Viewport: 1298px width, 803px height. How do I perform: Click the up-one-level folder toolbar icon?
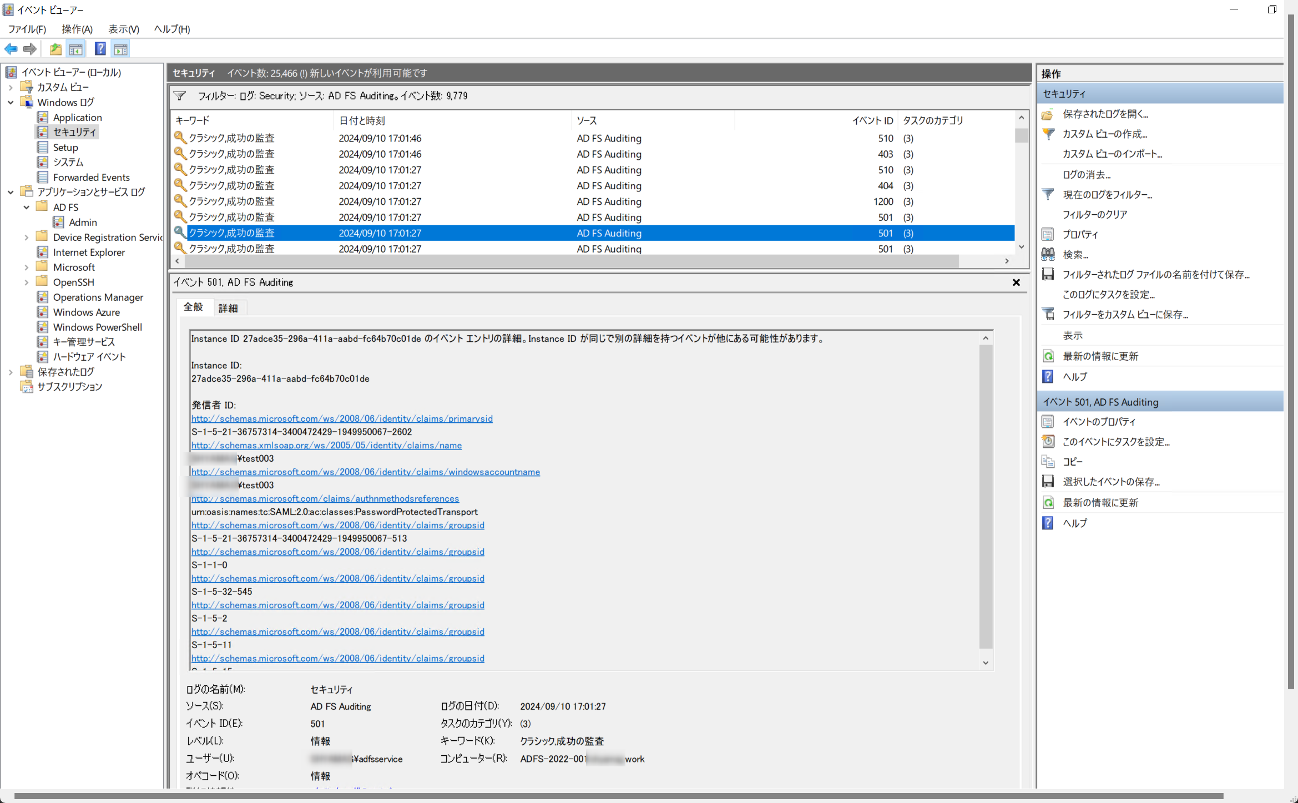tap(55, 49)
